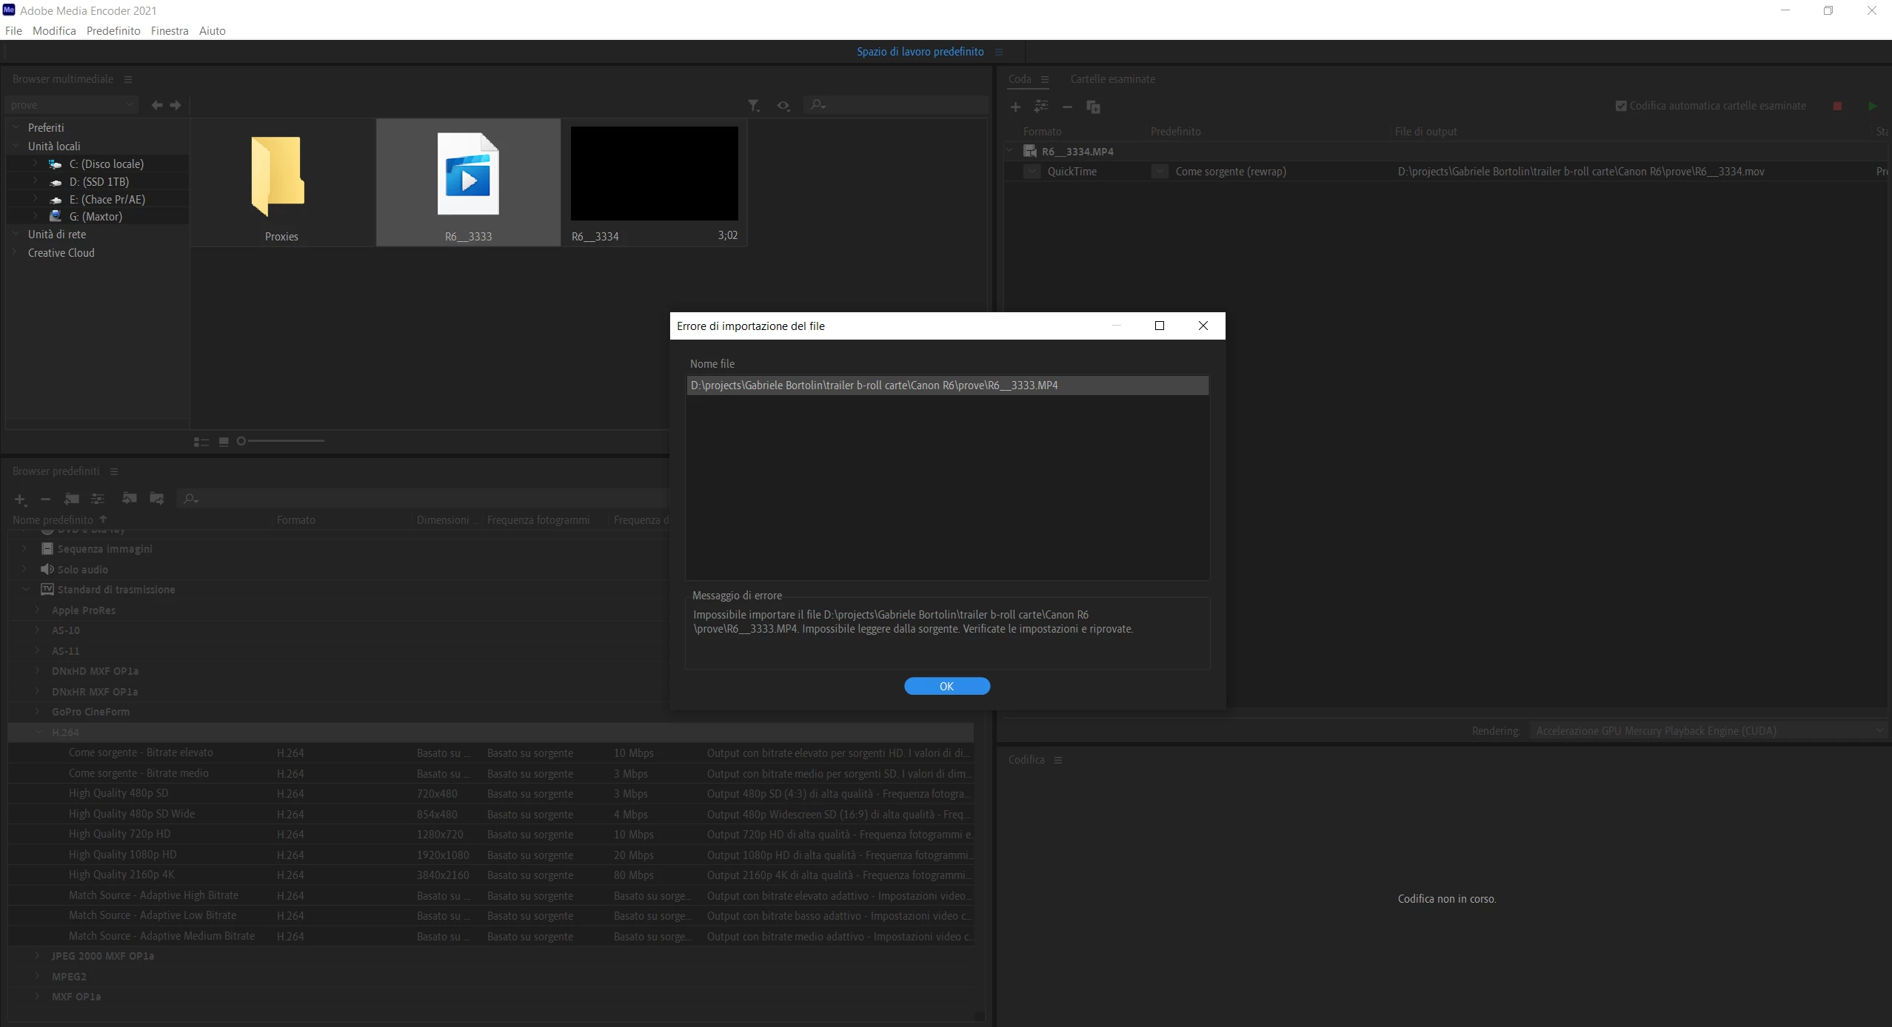Duplicate the queue item via duplicate icon
This screenshot has width=1892, height=1027.
coord(1093,107)
